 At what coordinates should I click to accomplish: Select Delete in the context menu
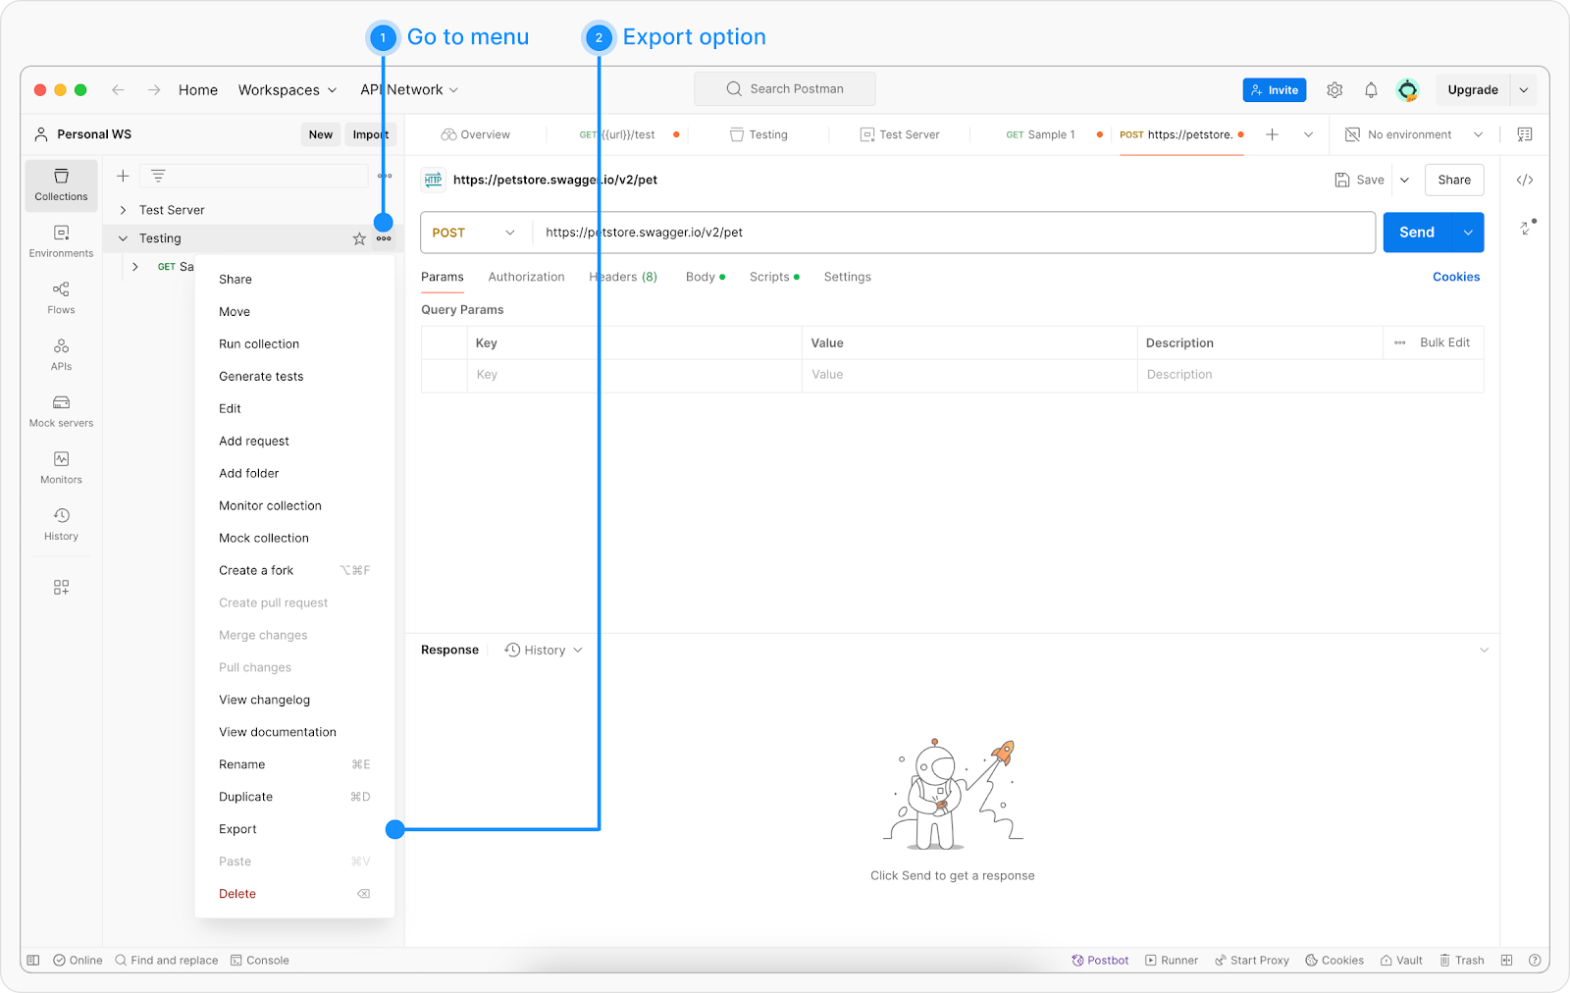click(237, 894)
